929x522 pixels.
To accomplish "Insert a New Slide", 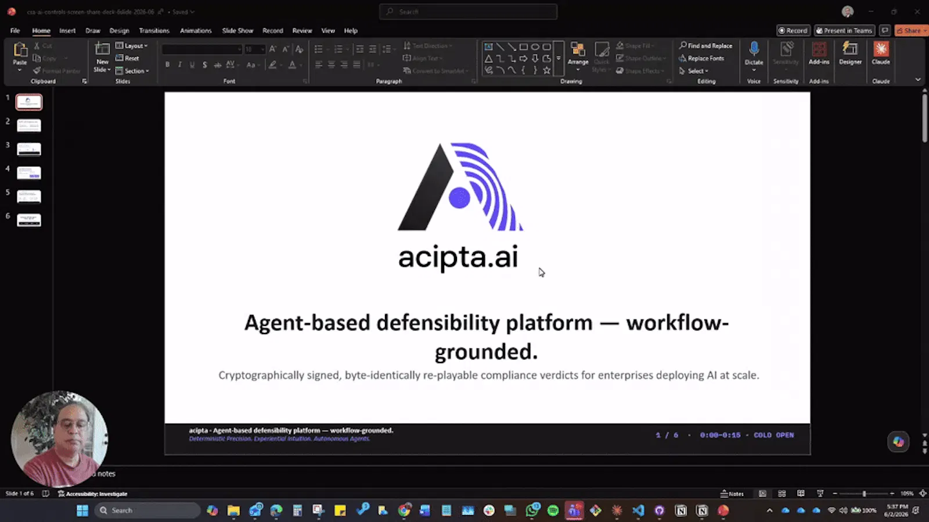I will pyautogui.click(x=102, y=57).
